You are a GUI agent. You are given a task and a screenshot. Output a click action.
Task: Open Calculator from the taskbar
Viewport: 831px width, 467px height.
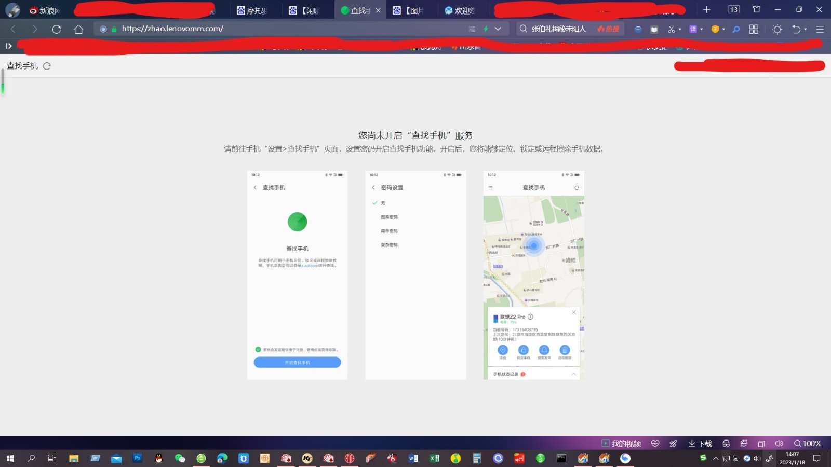[x=477, y=458]
